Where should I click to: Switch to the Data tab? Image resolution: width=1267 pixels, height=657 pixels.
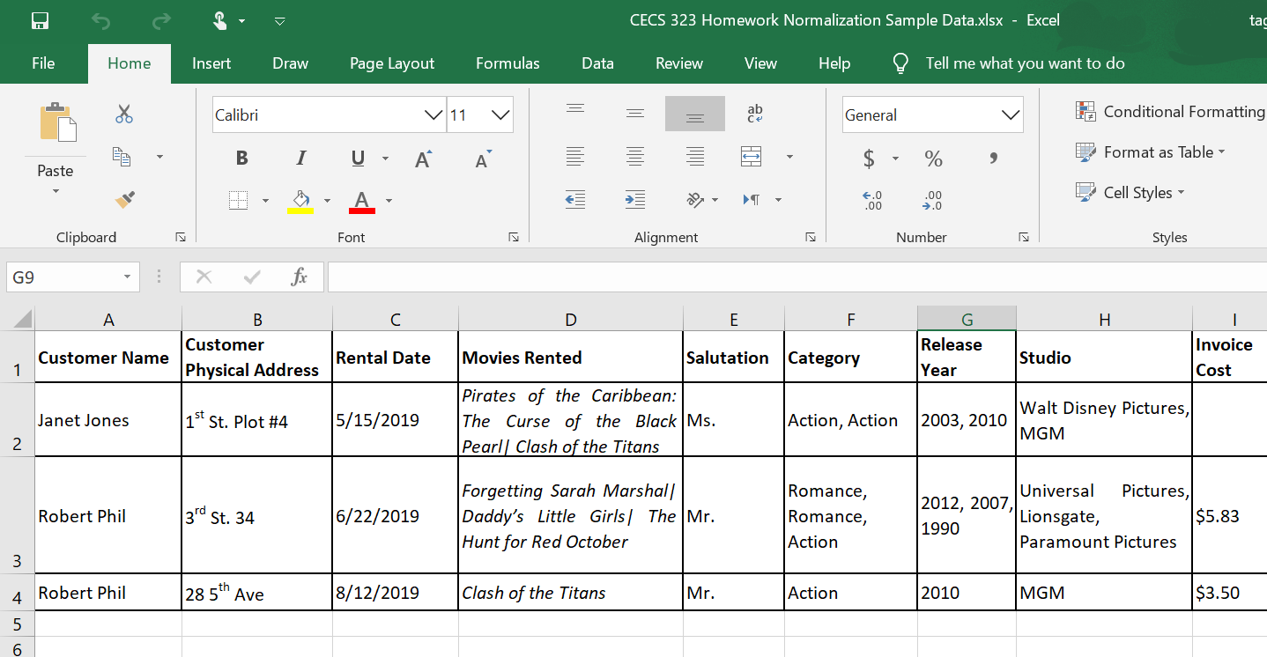point(597,63)
